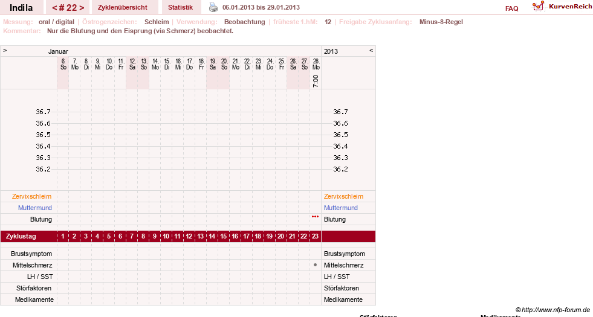Click the Schleim estrogen sign value
The image size is (593, 317).
click(157, 22)
